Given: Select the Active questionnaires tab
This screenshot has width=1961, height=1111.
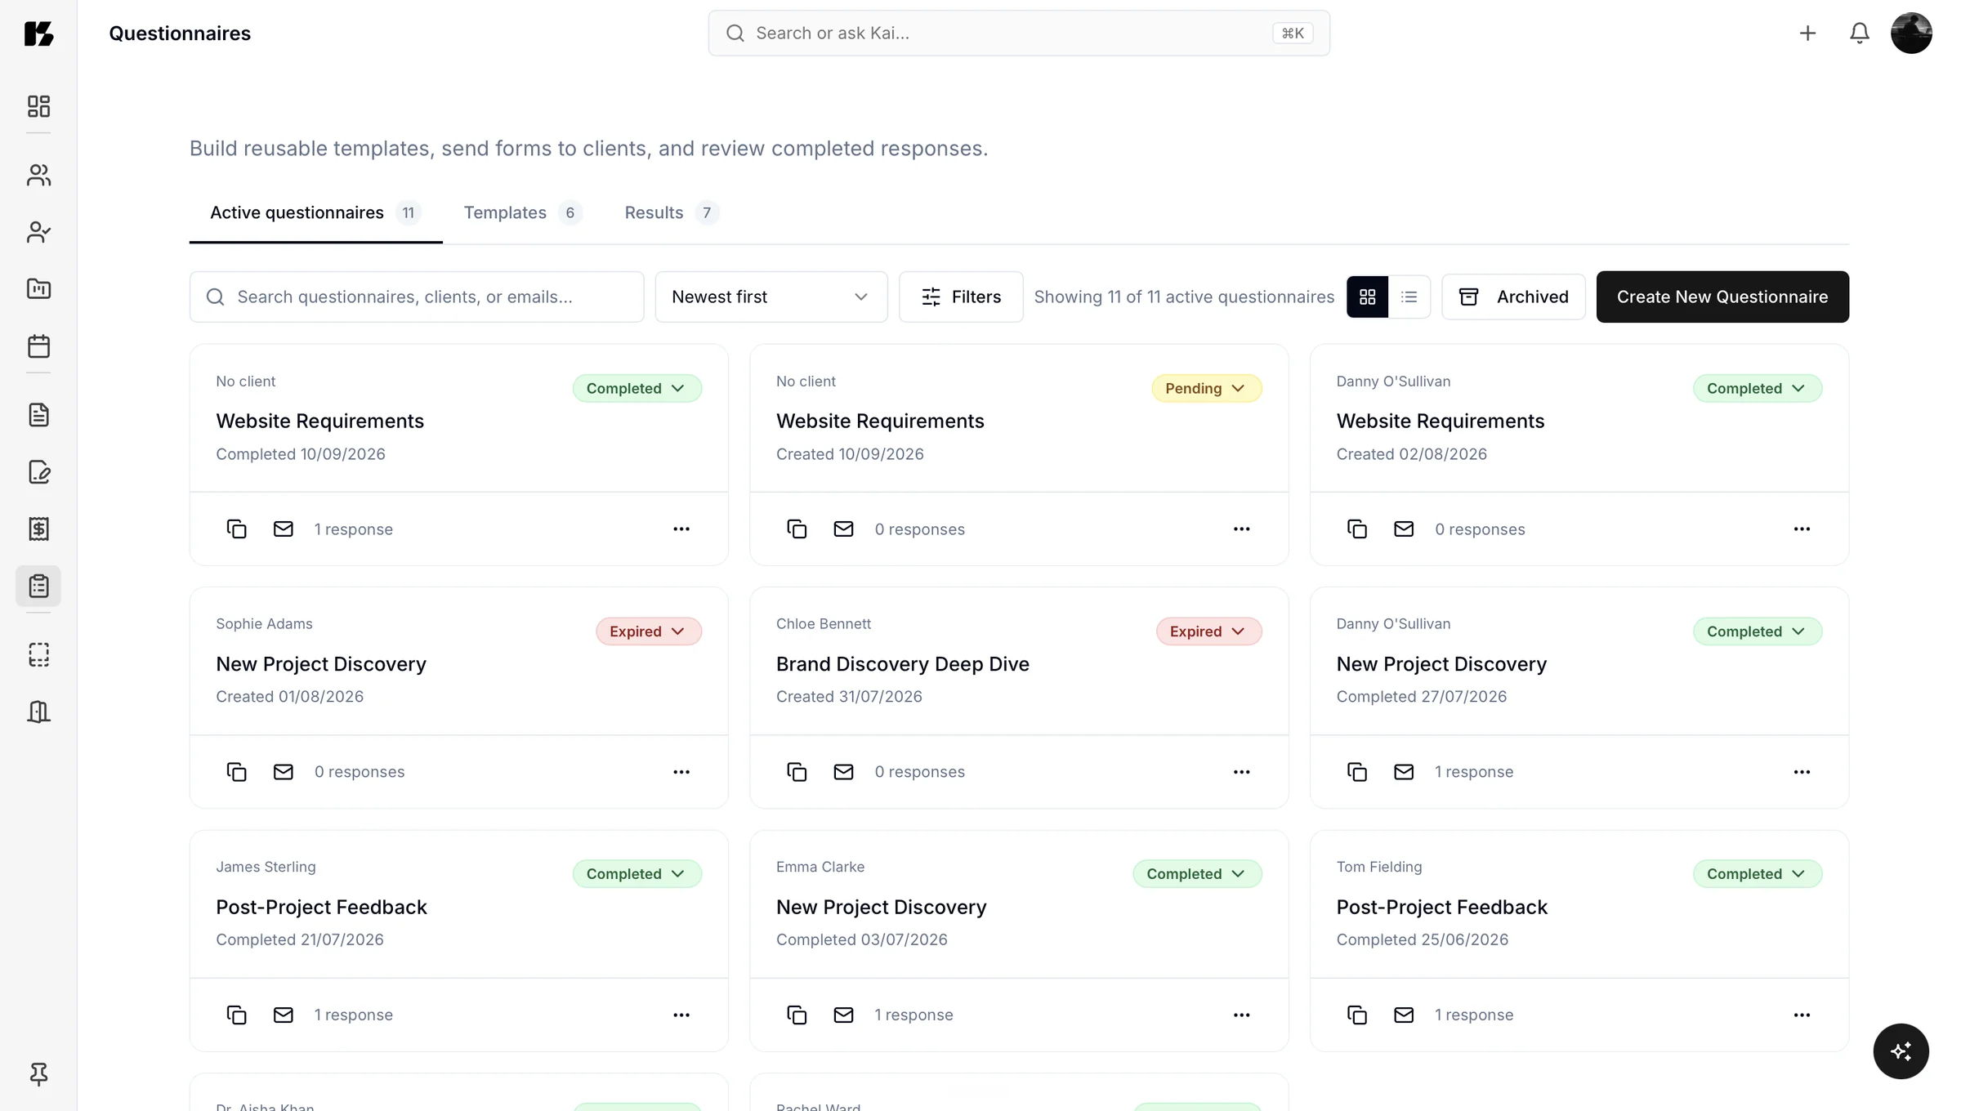Looking at the screenshot, I should [315, 212].
